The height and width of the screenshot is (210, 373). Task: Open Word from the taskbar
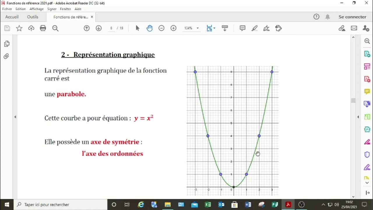click(248, 205)
